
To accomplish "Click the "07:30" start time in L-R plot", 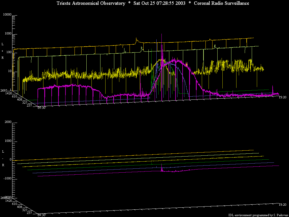I will pos(41,215).
